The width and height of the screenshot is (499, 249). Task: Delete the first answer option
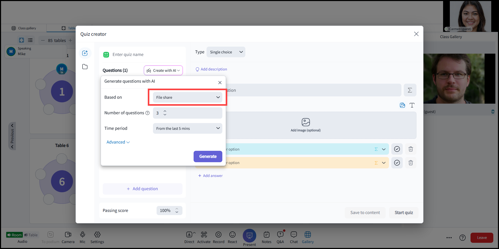pos(411,149)
